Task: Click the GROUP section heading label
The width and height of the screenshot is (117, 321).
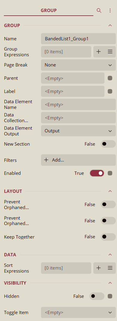Action: click(x=12, y=25)
